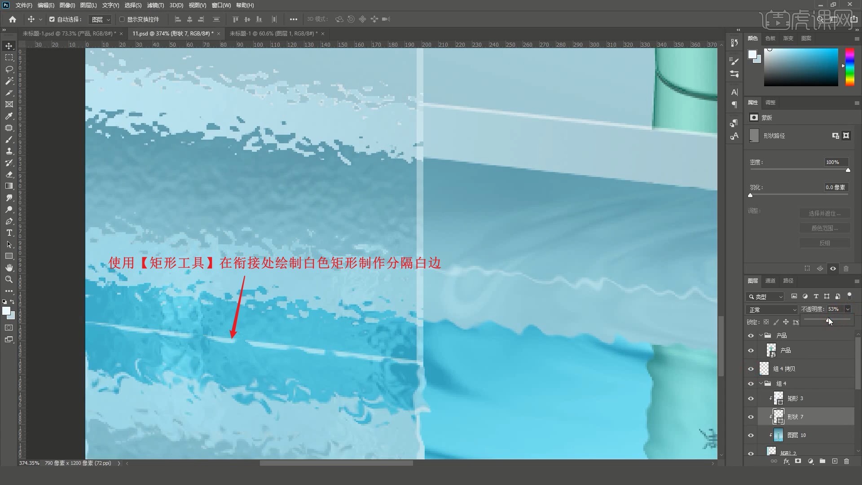Click the layer styles fx icon

(786, 461)
